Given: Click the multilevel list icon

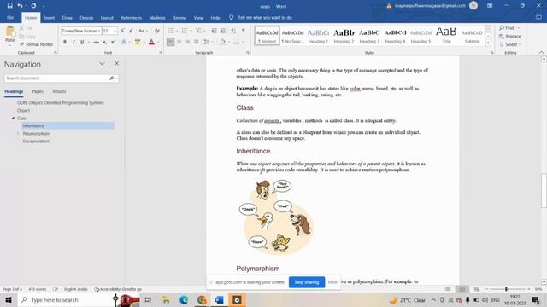Looking at the screenshot, I should [198, 31].
